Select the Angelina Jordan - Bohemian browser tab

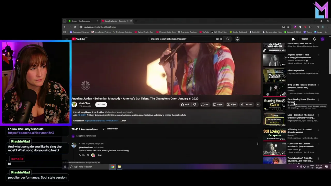click(x=117, y=21)
